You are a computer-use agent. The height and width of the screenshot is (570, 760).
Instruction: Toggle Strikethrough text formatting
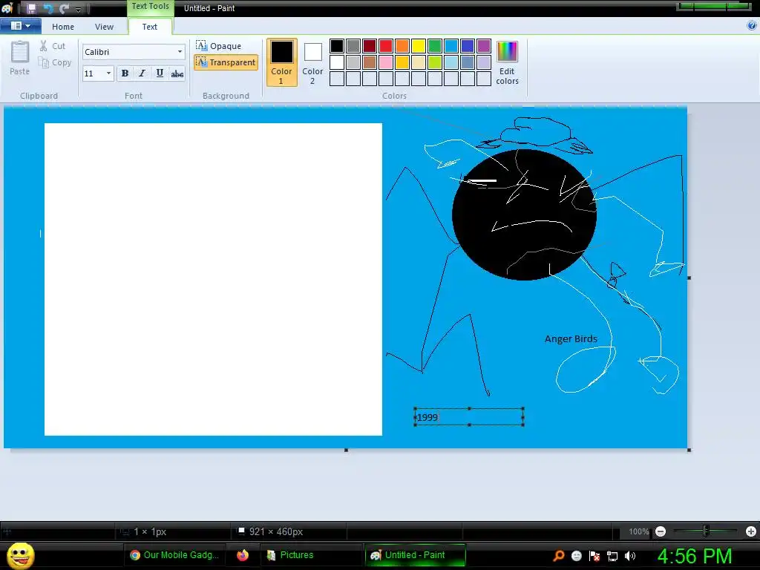pos(177,73)
